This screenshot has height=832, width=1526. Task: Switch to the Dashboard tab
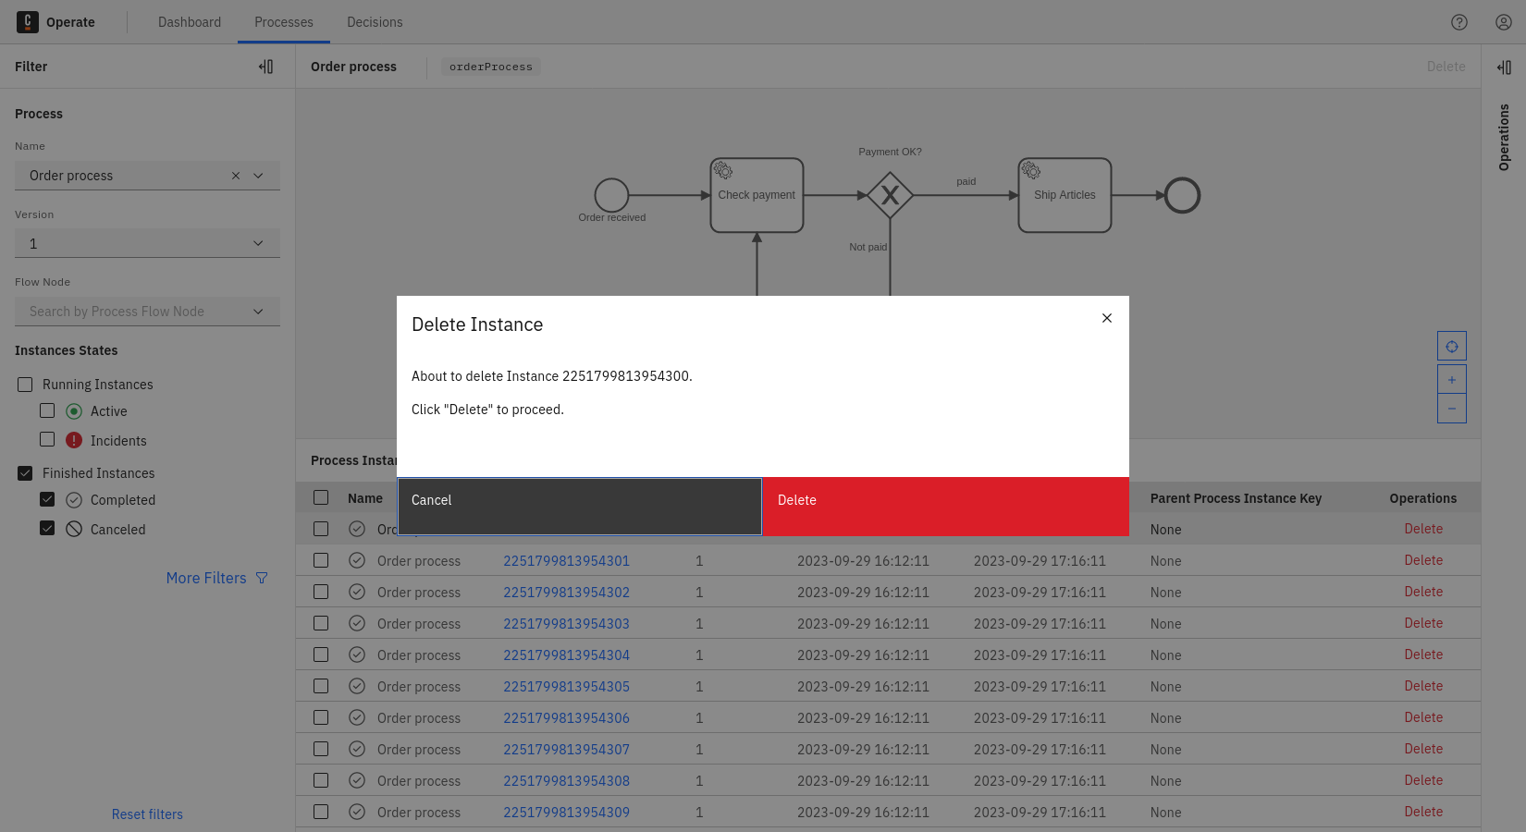click(190, 22)
